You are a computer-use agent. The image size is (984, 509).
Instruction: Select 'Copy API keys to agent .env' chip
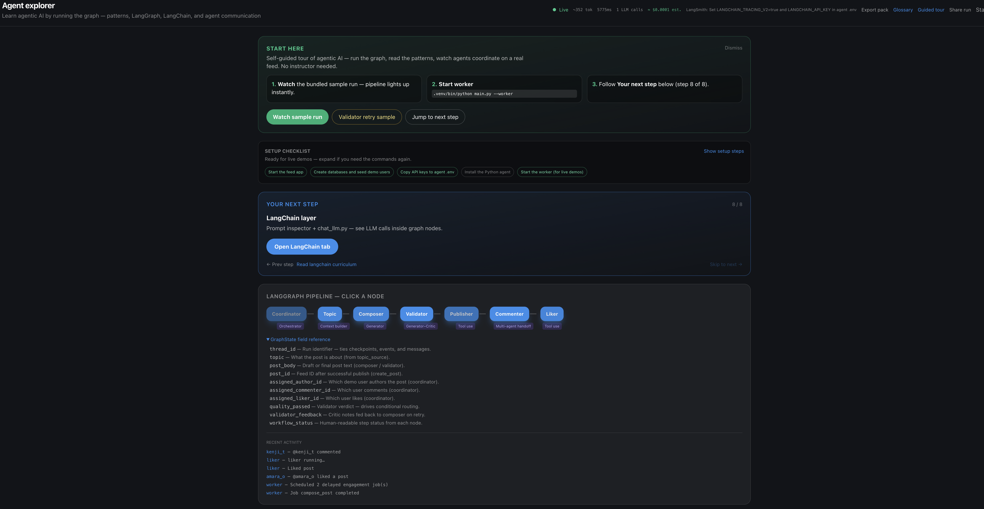point(427,172)
